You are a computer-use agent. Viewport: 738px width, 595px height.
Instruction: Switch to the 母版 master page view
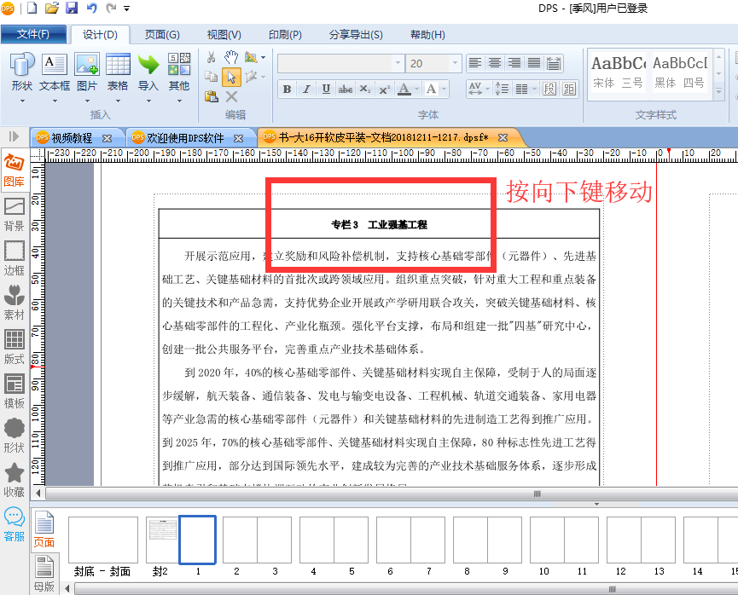click(x=44, y=574)
